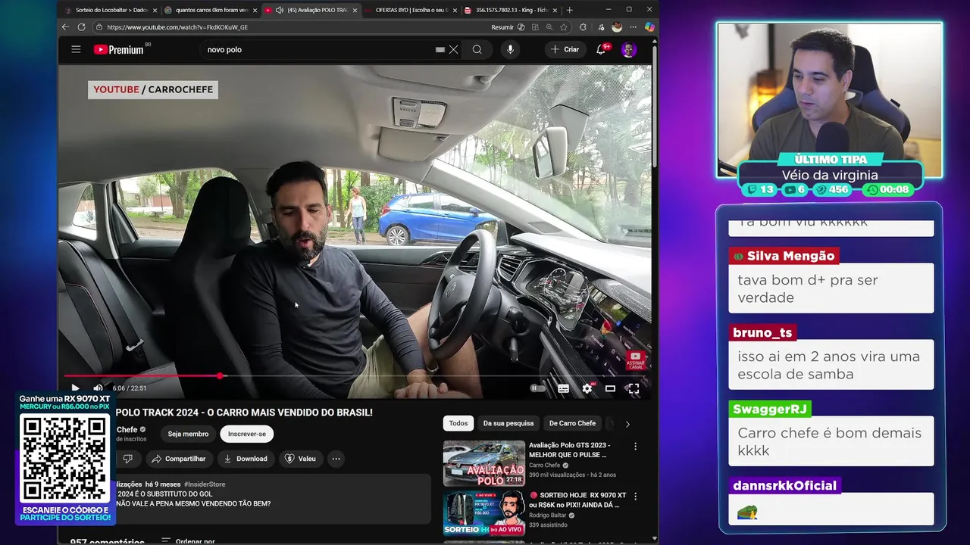Open 'SORTEIO HOJE RX 9070 XT' live thumbnail

[483, 513]
